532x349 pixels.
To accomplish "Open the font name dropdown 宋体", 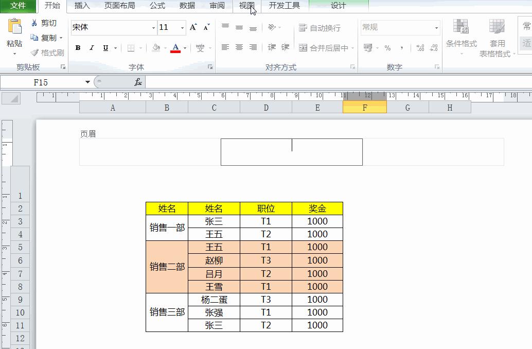I will click(x=153, y=27).
